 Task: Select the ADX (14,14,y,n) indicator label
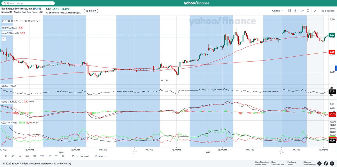[9, 122]
